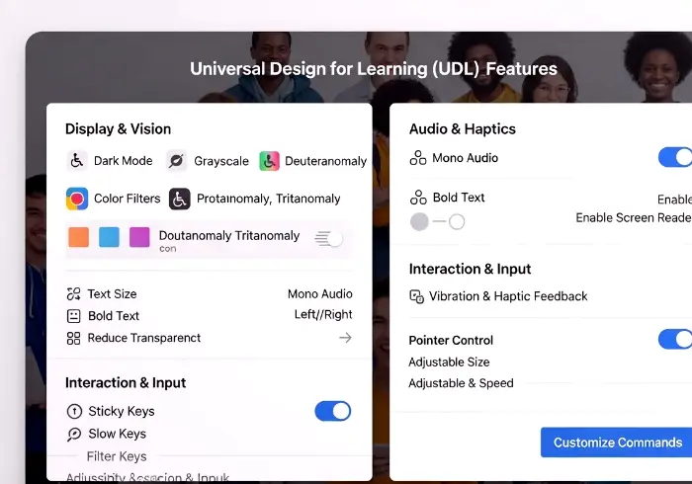Viewport: 692px width, 484px height.
Task: Click the Left//Right value
Action: click(x=323, y=315)
